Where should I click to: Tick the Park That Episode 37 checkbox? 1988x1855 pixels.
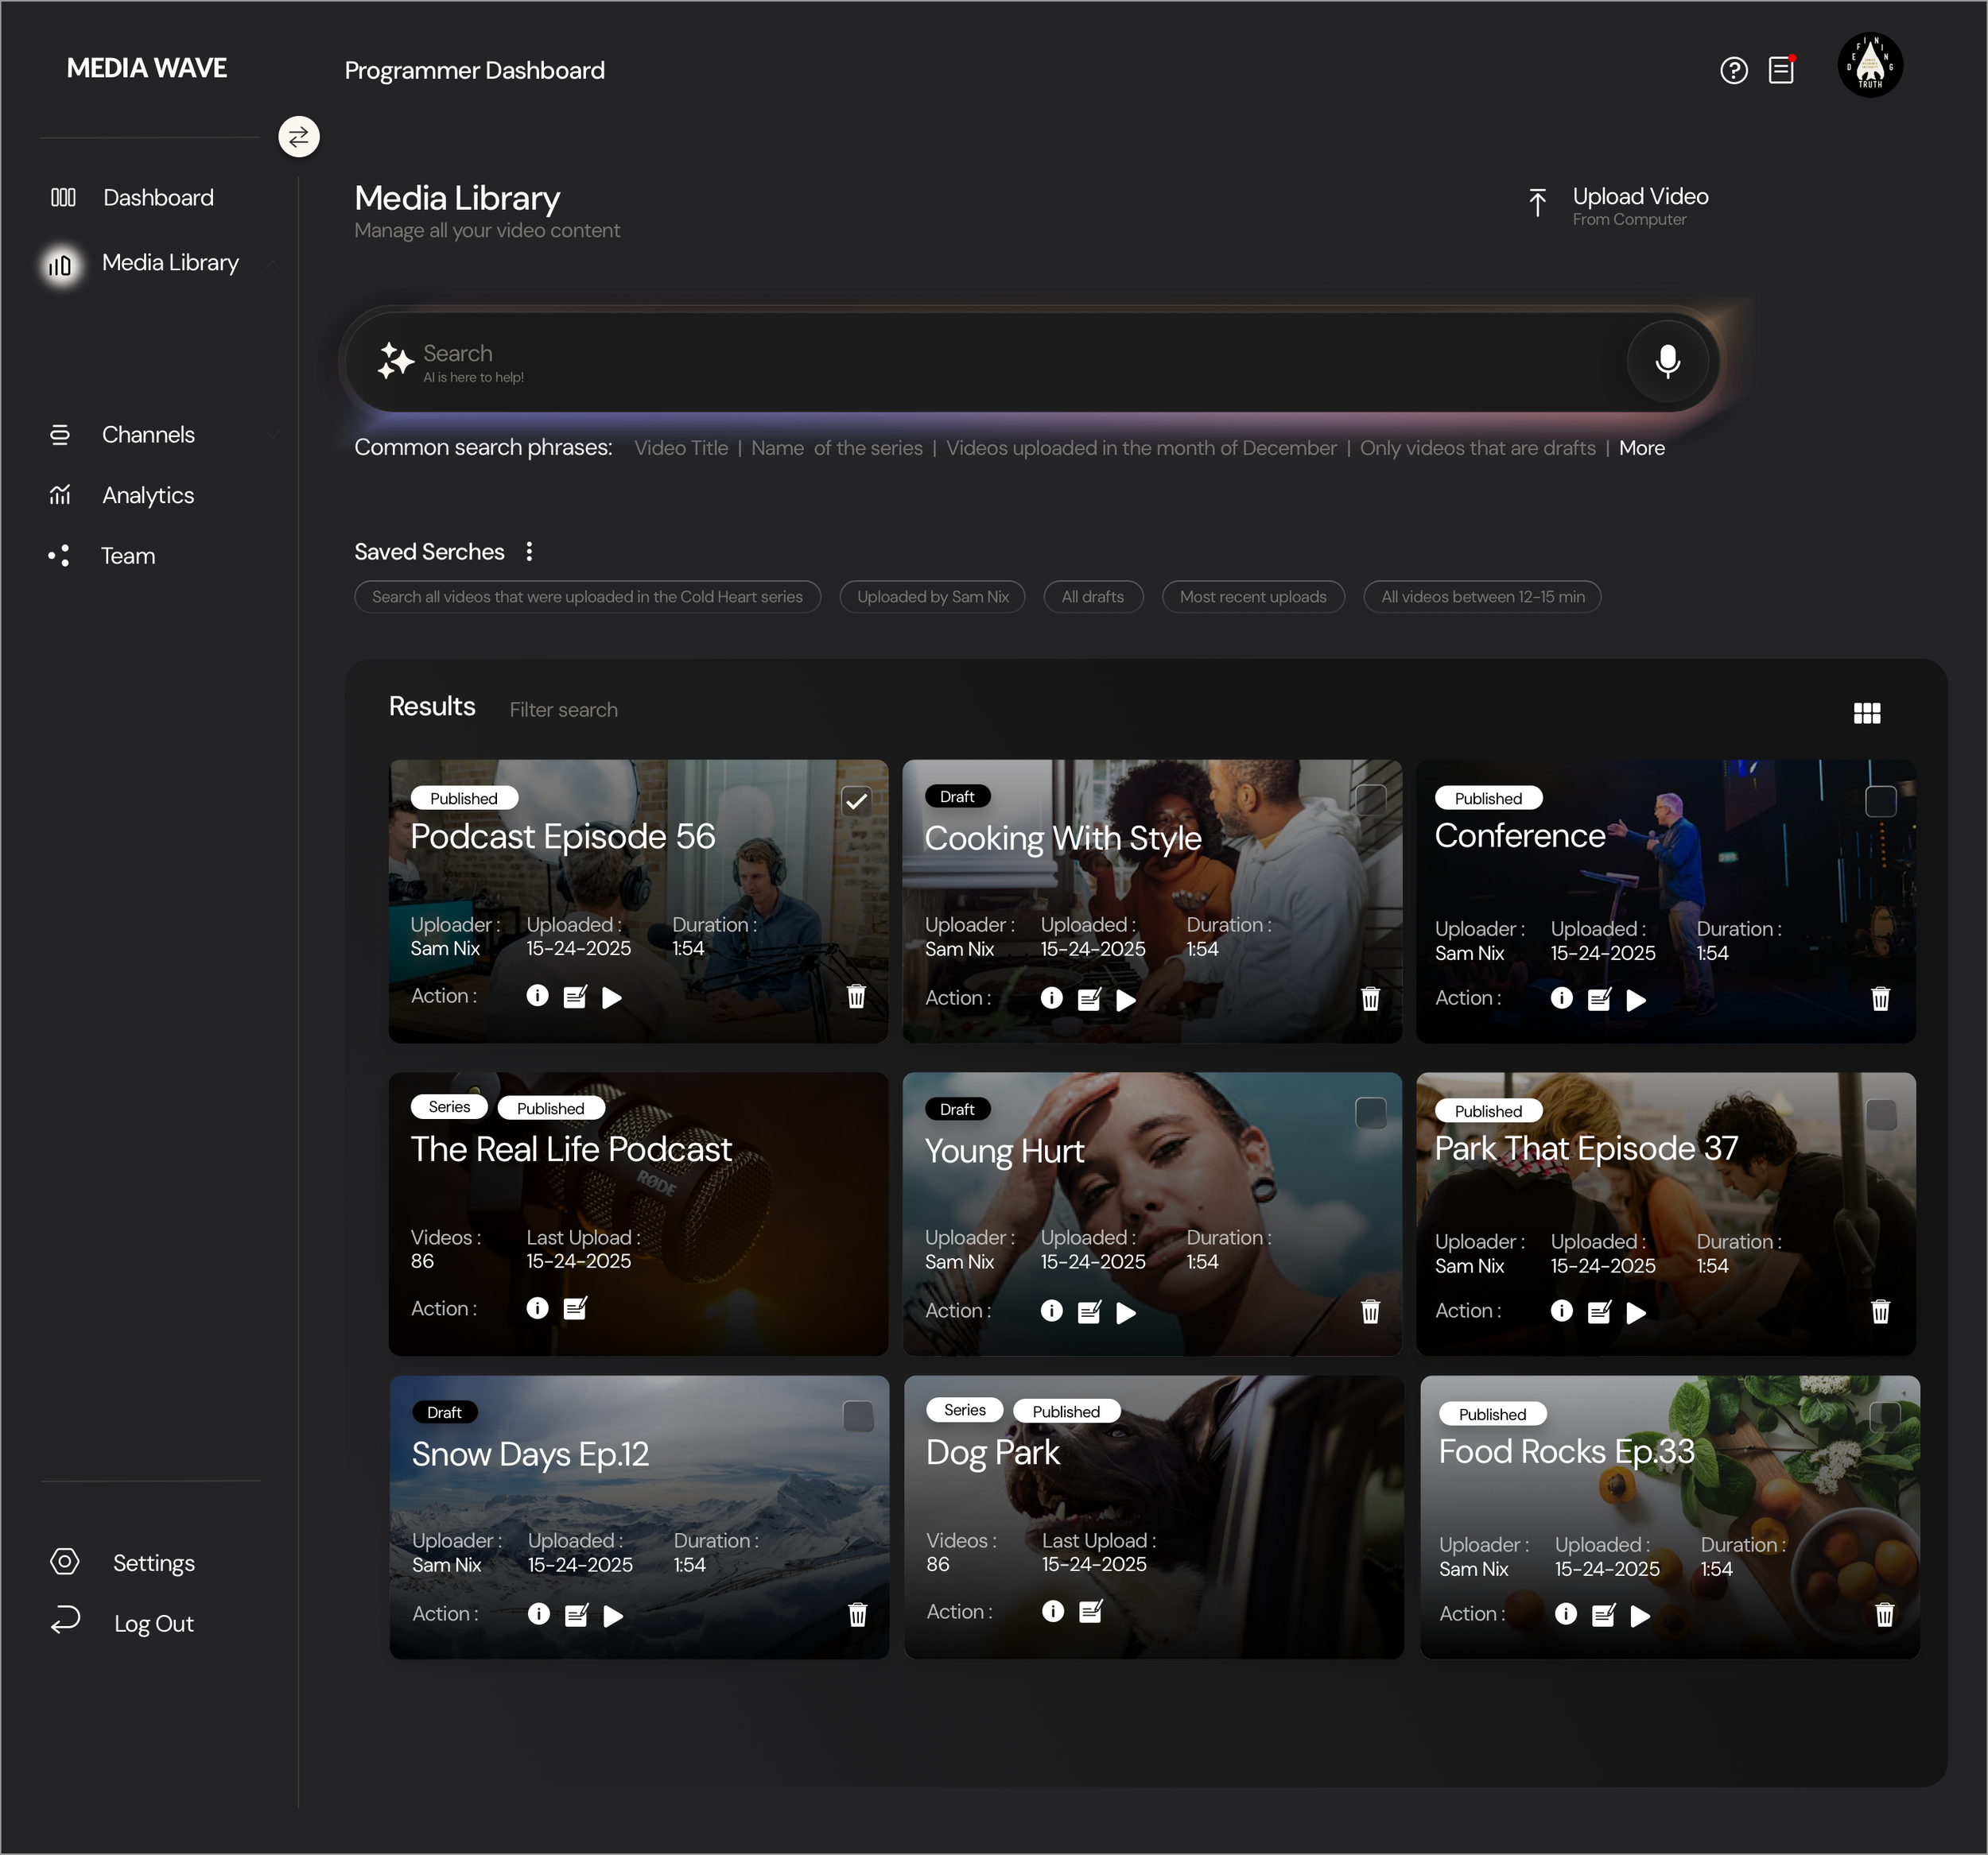pyautogui.click(x=1881, y=1114)
